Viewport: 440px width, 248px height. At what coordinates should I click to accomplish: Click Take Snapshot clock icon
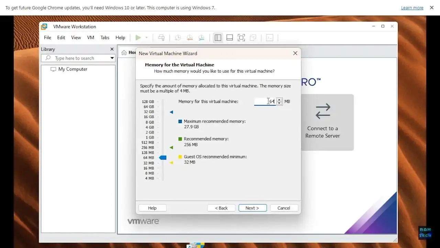pyautogui.click(x=178, y=38)
